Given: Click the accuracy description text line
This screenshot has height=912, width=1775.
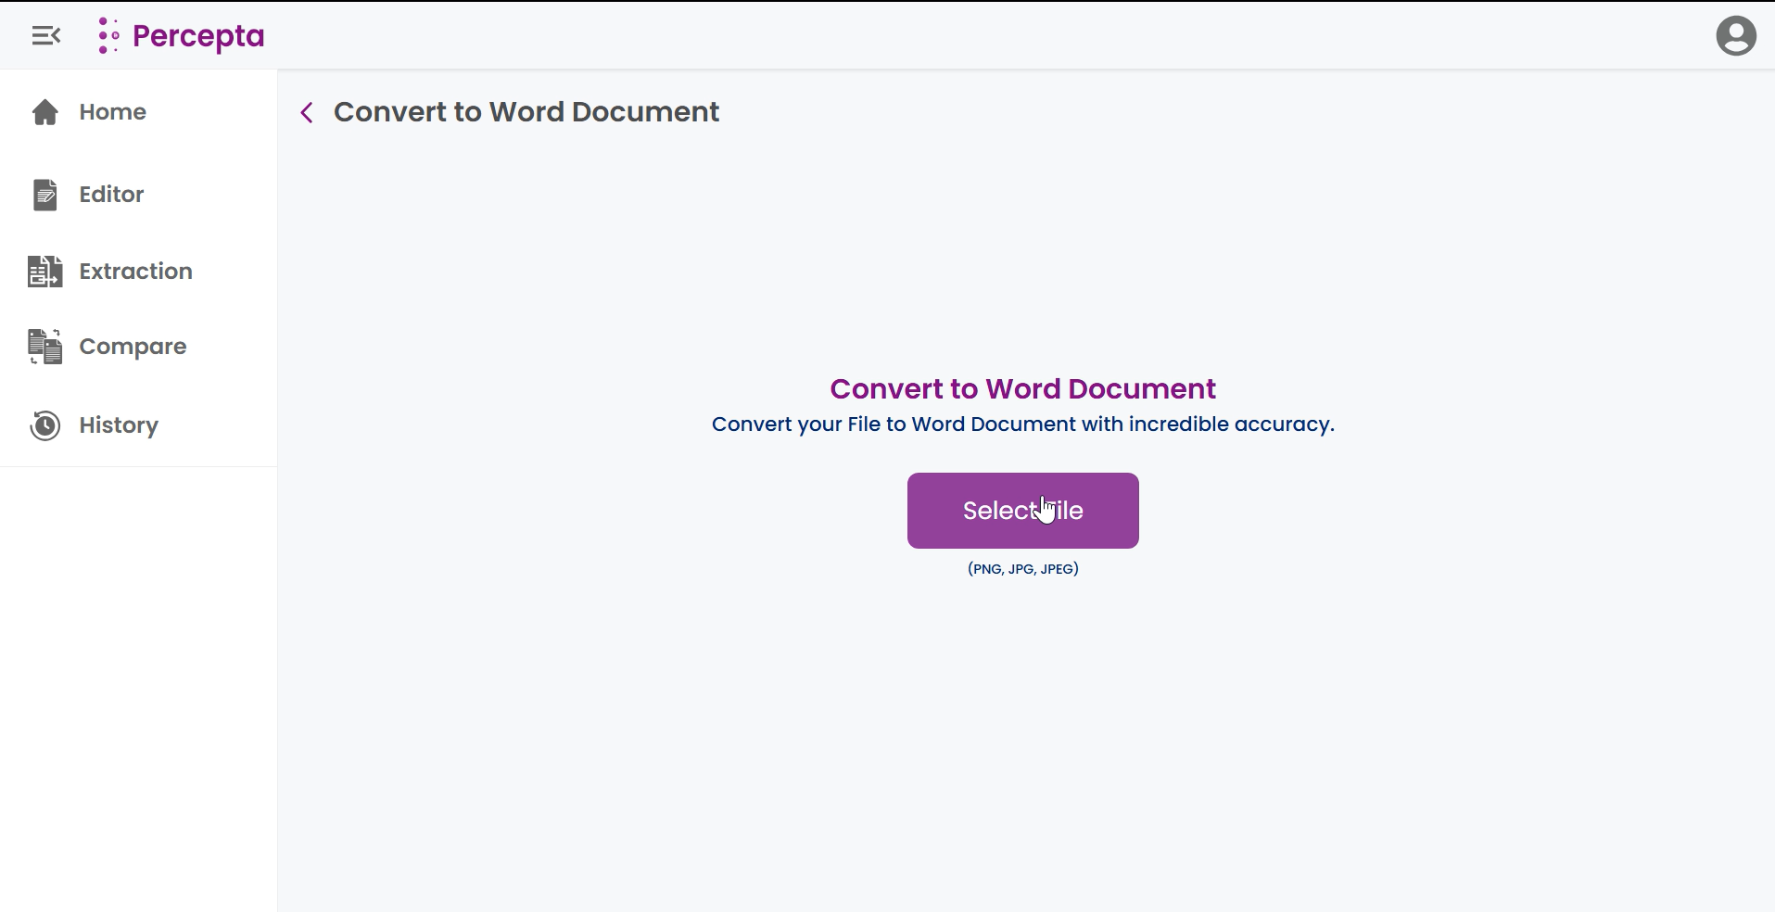Looking at the screenshot, I should [x=1021, y=424].
